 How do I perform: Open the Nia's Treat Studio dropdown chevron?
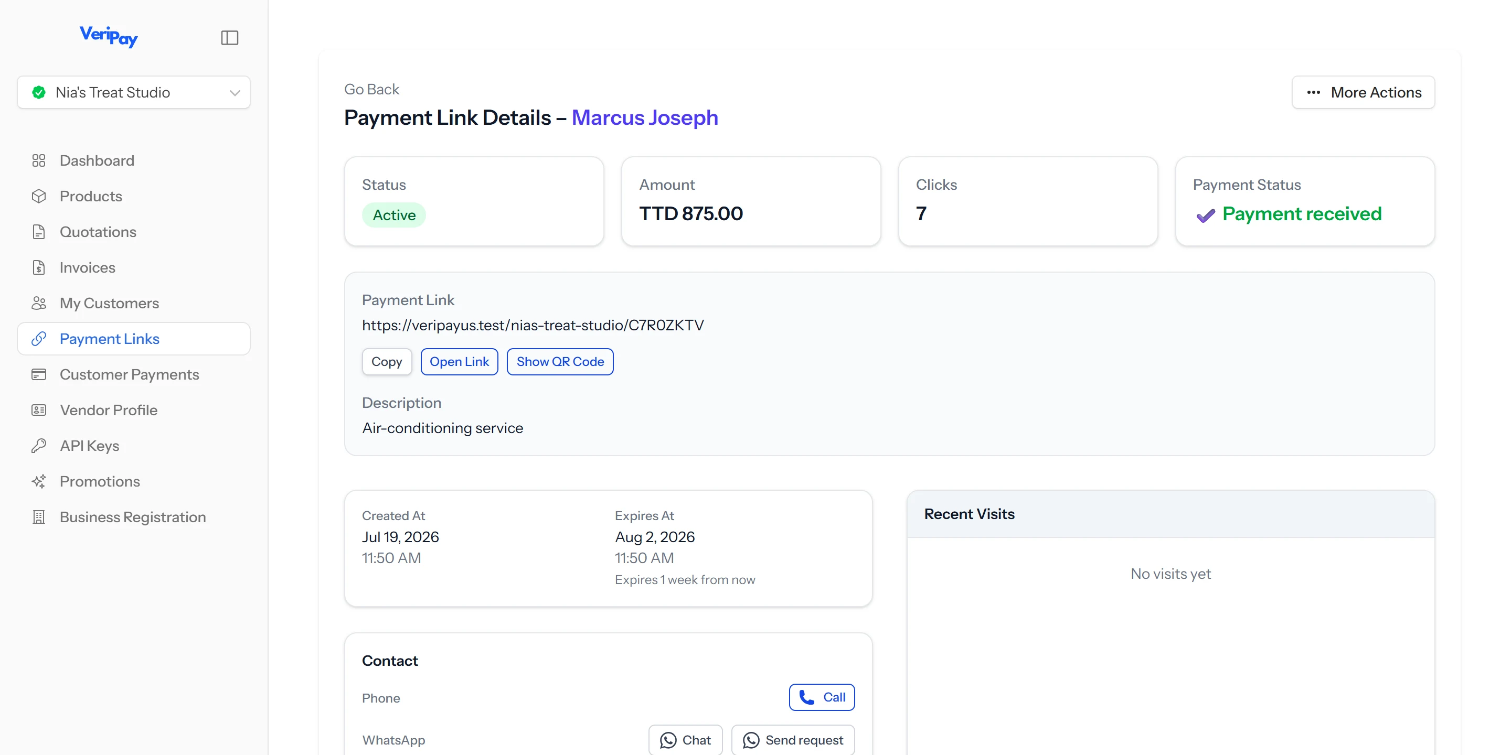point(235,93)
